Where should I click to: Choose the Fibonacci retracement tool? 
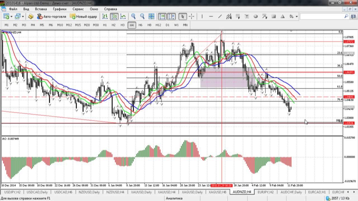tap(238, 16)
